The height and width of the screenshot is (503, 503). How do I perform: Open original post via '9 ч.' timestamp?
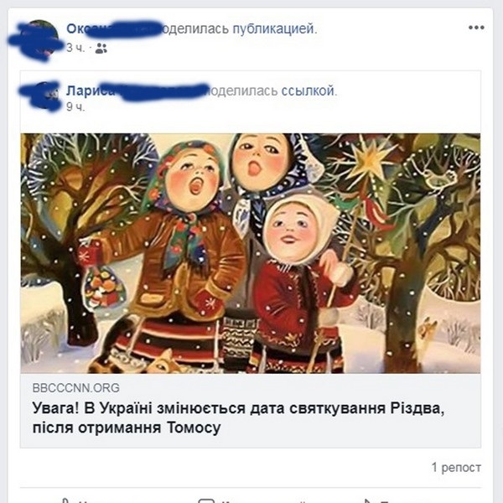click(75, 106)
